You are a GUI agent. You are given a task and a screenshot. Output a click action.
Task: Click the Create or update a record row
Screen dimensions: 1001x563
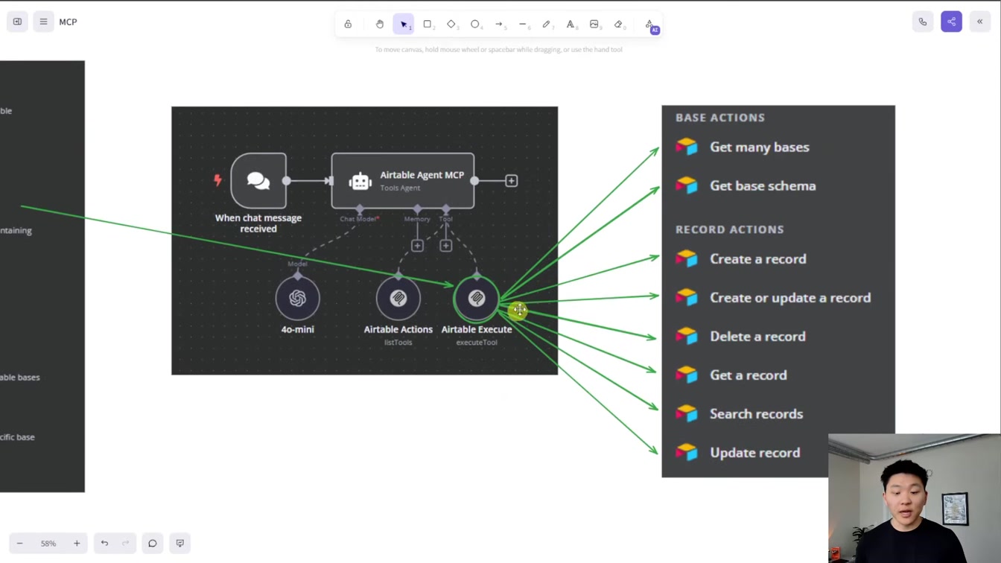tap(778, 297)
